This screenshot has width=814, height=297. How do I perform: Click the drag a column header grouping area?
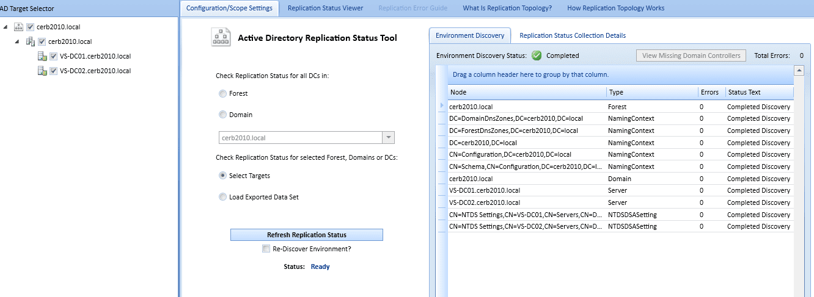pyautogui.click(x=620, y=74)
